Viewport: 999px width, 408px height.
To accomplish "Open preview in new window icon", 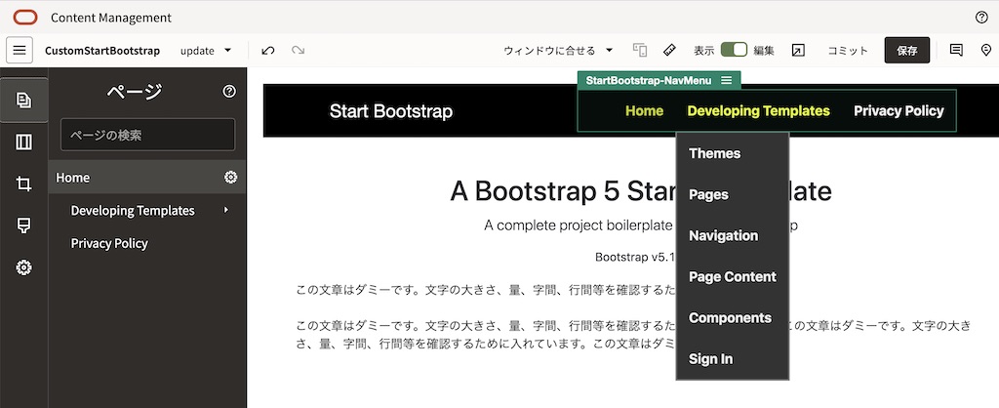I will click(798, 50).
